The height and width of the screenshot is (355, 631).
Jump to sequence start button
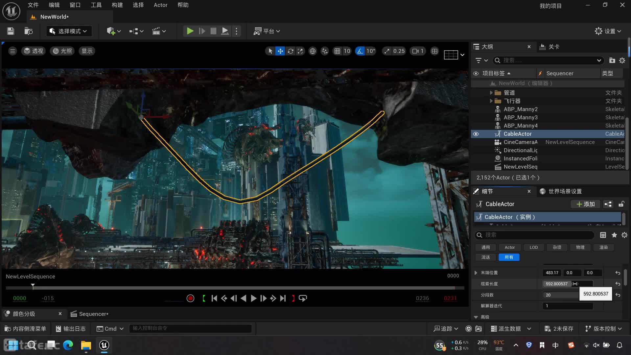point(214,298)
